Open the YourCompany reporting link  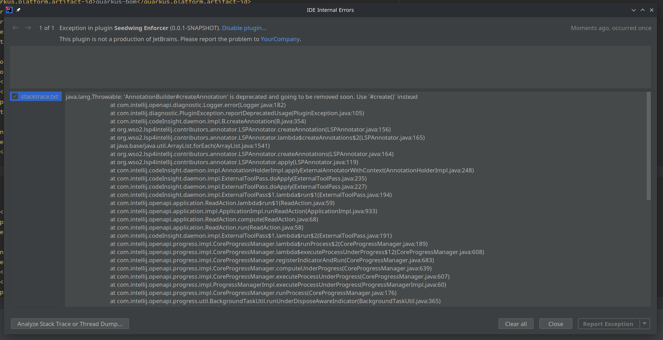pos(280,39)
